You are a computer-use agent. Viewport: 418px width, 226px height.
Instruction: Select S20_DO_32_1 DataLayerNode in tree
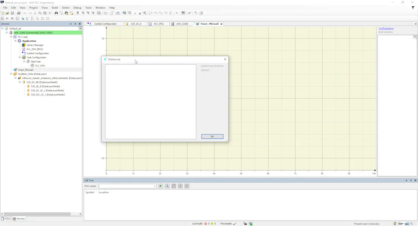click(48, 95)
